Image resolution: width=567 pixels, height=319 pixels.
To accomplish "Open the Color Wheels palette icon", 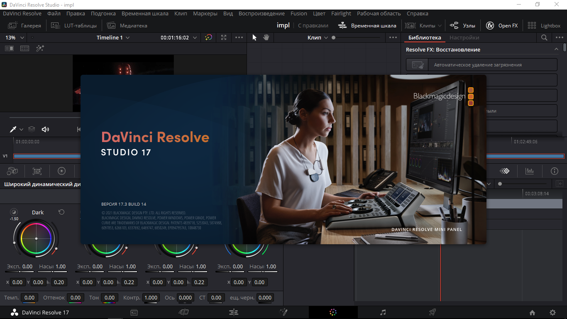I will [x=62, y=171].
